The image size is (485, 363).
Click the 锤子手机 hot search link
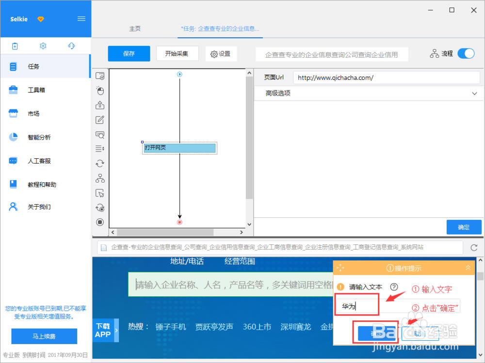point(171,327)
